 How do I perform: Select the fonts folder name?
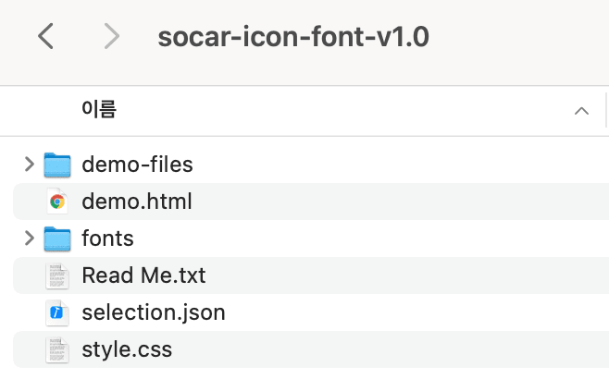(107, 238)
